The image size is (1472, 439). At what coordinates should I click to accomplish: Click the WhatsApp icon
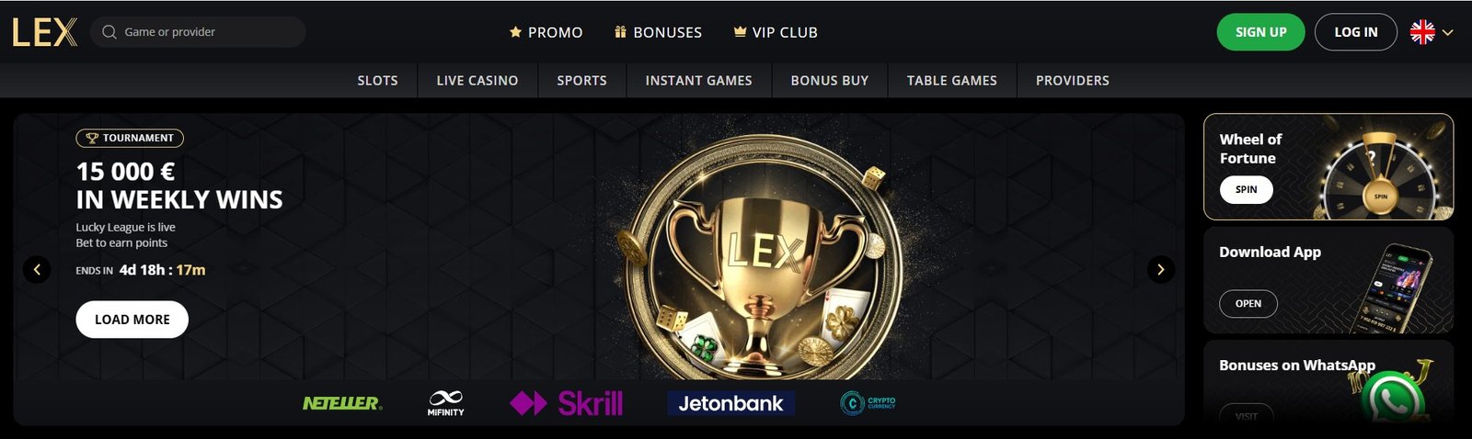[x=1395, y=398]
